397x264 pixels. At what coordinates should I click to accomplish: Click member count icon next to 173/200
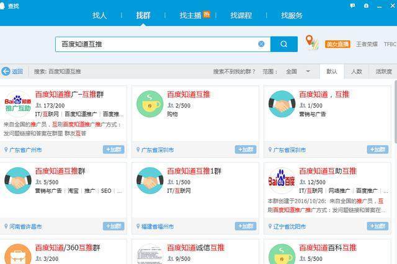click(38, 105)
